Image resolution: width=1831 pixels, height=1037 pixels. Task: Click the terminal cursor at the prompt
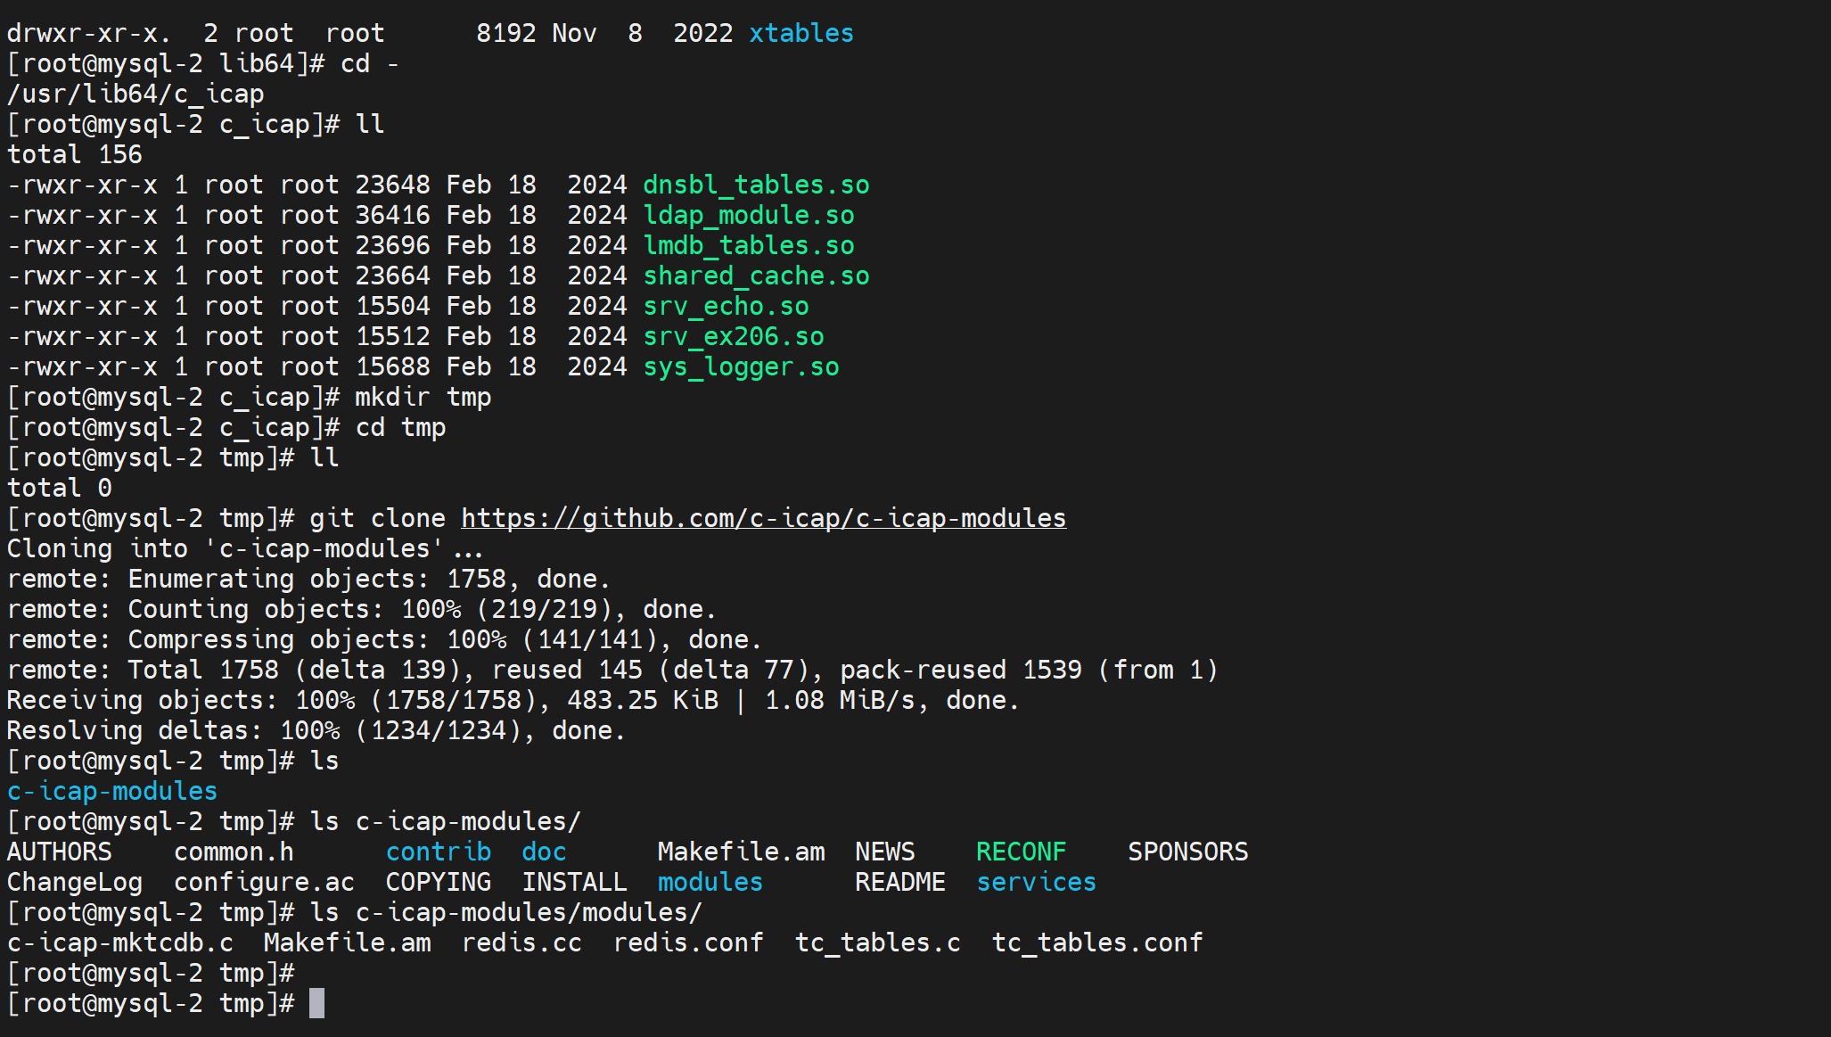pyautogui.click(x=316, y=1003)
